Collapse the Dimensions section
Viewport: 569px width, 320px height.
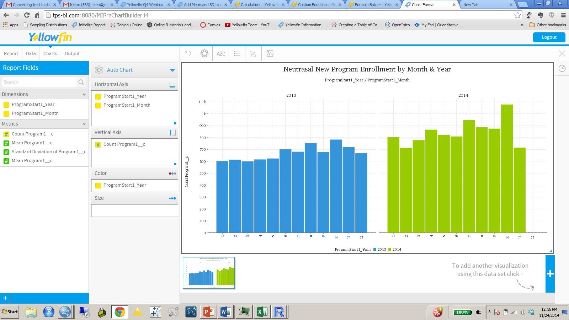click(84, 95)
